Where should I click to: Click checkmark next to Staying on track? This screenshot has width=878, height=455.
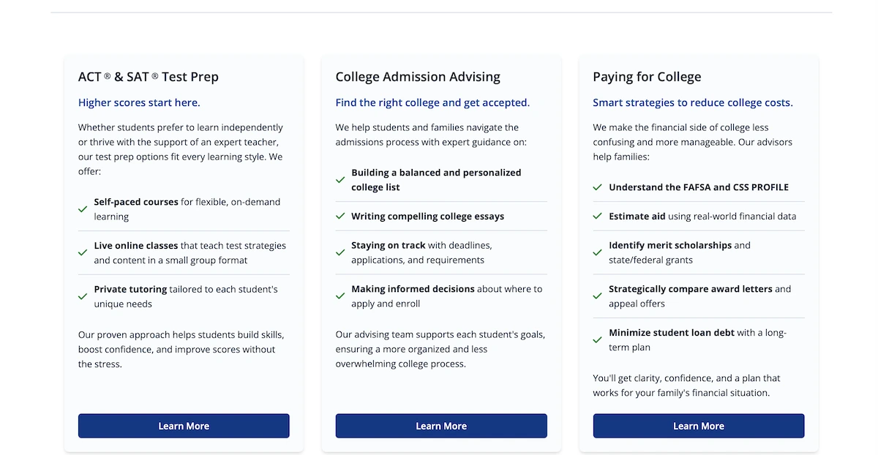click(340, 252)
